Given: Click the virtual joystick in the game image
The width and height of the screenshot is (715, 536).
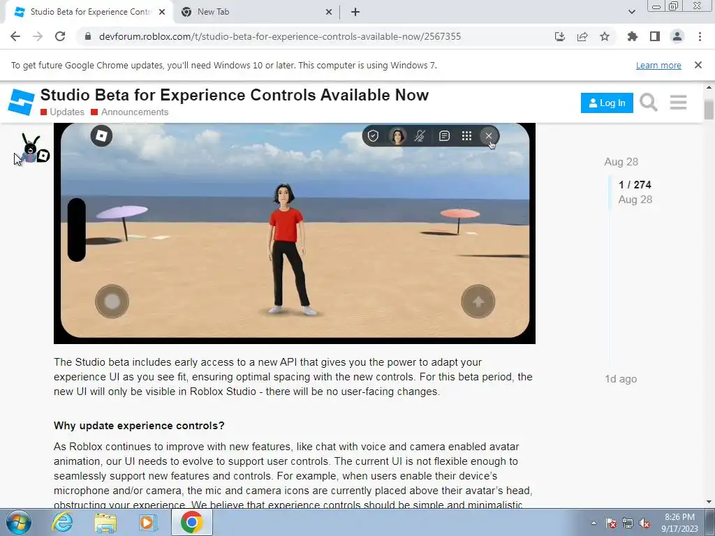Looking at the screenshot, I should (x=112, y=301).
